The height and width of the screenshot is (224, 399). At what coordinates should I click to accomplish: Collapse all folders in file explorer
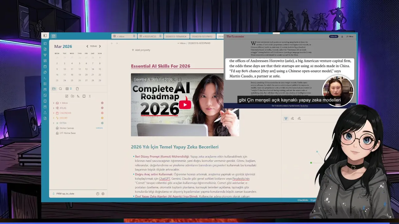click(x=90, y=96)
